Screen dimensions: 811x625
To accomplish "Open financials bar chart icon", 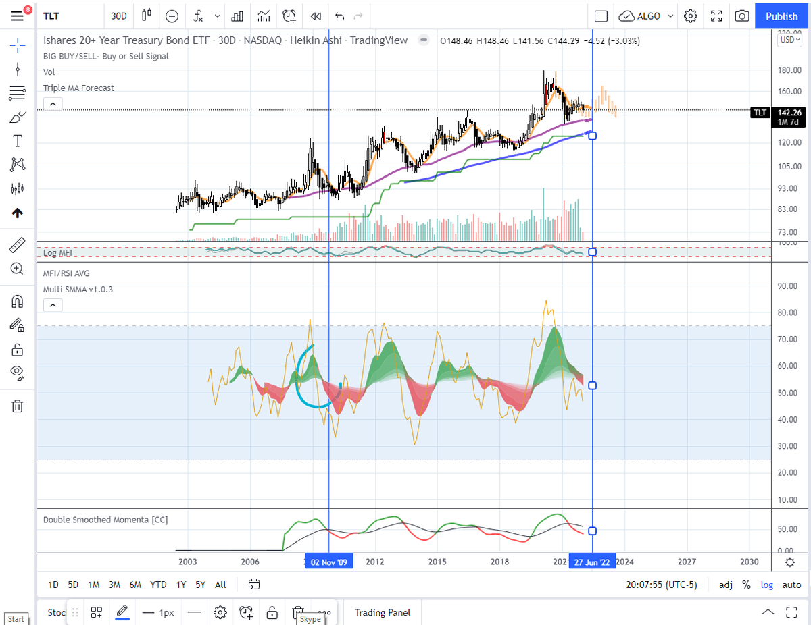I will (237, 16).
